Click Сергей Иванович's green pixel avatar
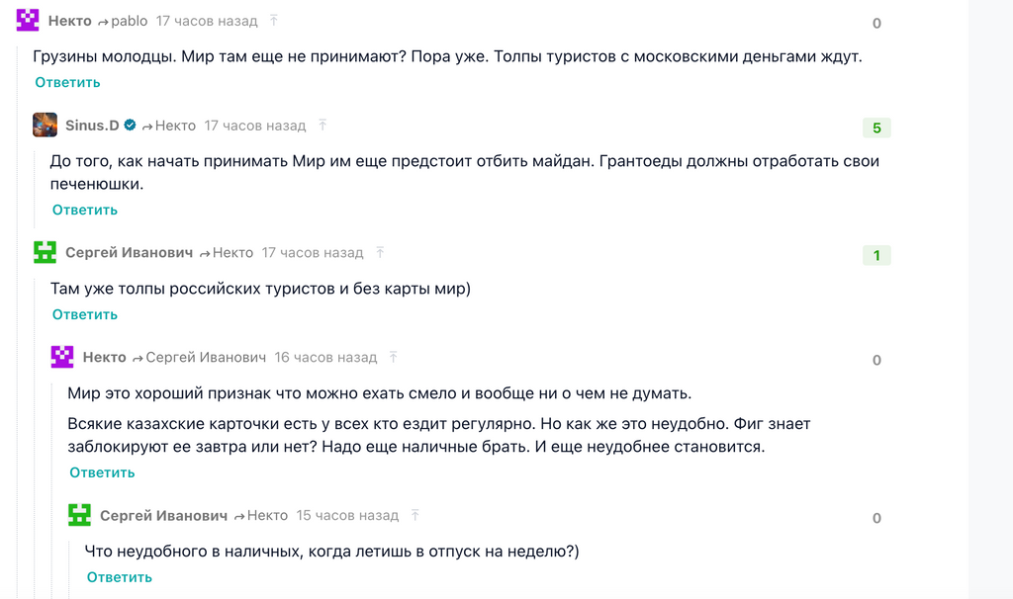The width and height of the screenshot is (1013, 599). [x=45, y=252]
